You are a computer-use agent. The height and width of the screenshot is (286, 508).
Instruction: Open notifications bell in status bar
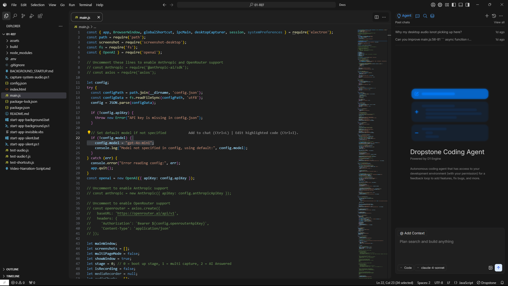click(502, 283)
